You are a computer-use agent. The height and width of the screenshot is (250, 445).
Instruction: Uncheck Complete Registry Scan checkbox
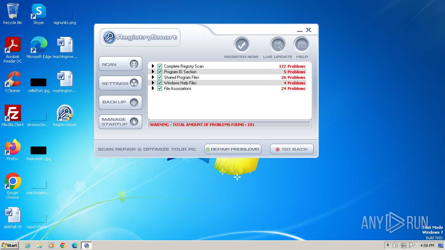[x=160, y=66]
